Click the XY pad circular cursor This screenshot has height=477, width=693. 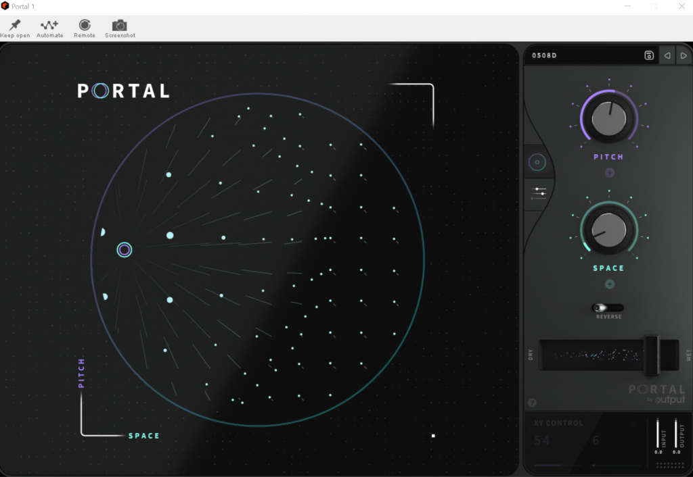point(124,250)
